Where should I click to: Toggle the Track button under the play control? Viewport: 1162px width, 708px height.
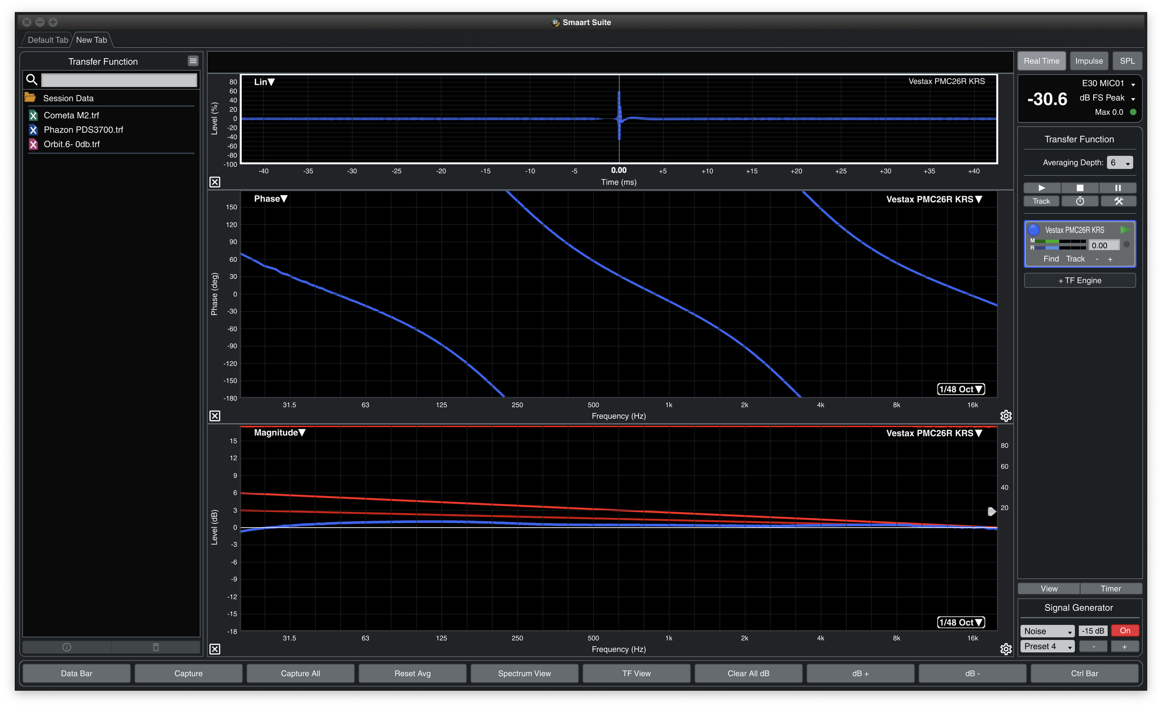click(x=1041, y=201)
